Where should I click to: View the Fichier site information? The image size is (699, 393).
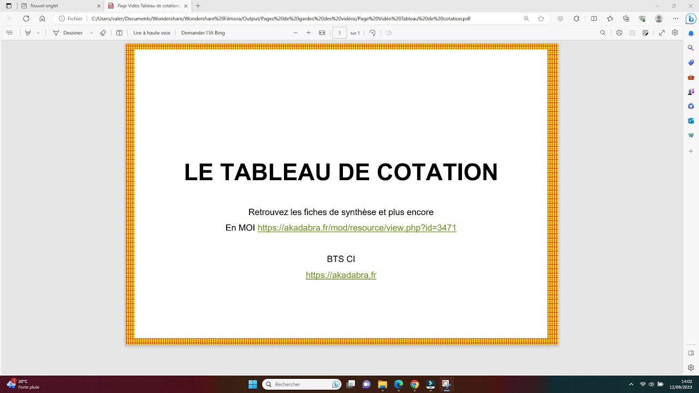(x=70, y=19)
